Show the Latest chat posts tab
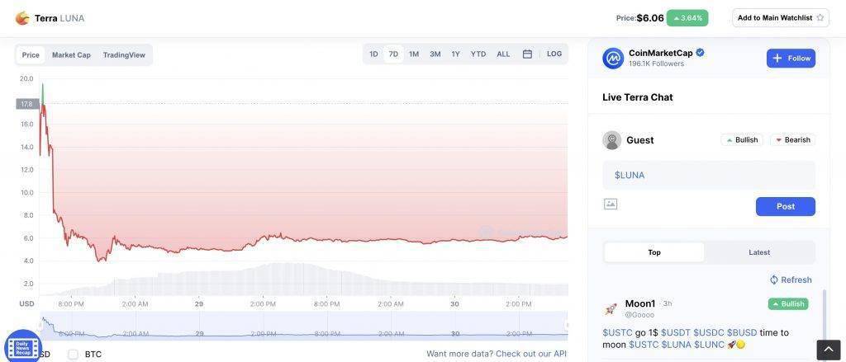This screenshot has height=362, width=846. click(x=759, y=252)
